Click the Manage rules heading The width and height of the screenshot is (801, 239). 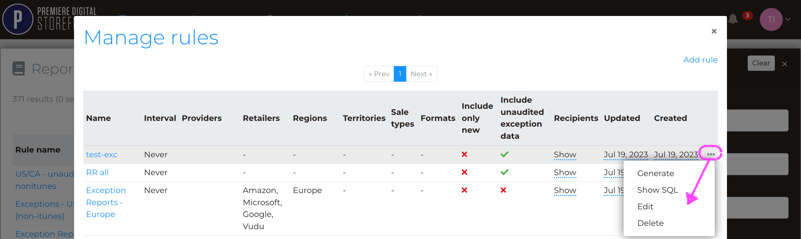151,38
